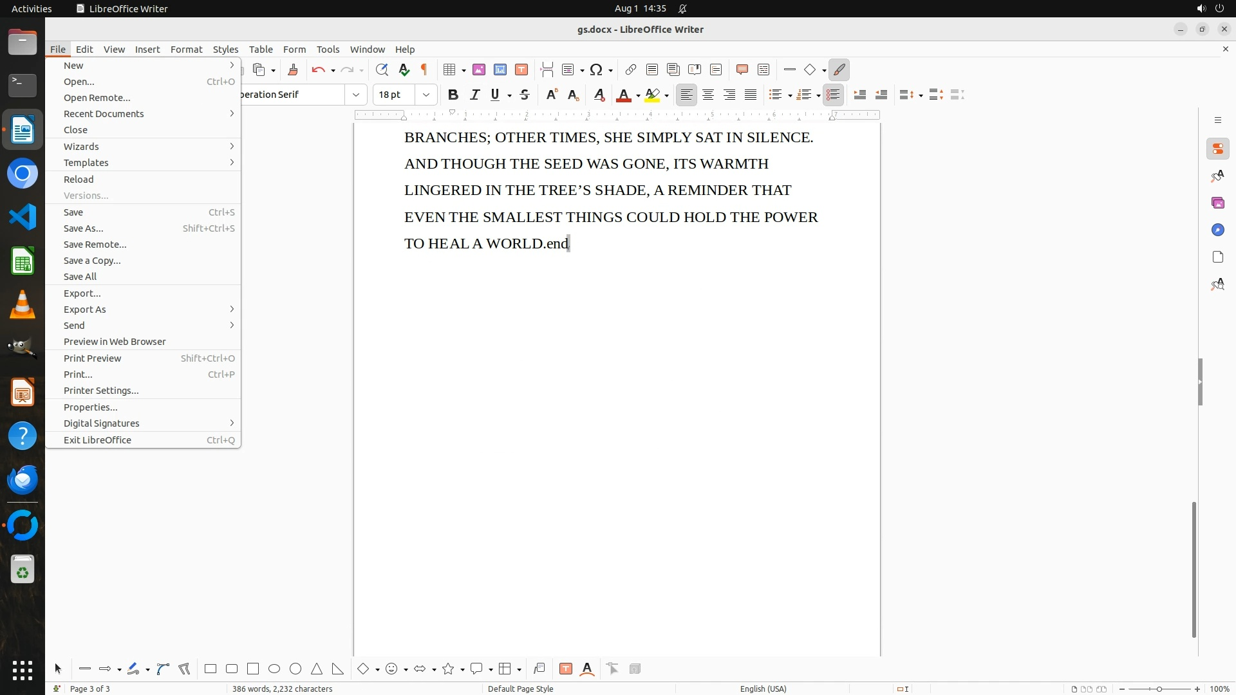Toggle Formatting Marks pilcrow button
The height and width of the screenshot is (695, 1236).
tap(424, 69)
